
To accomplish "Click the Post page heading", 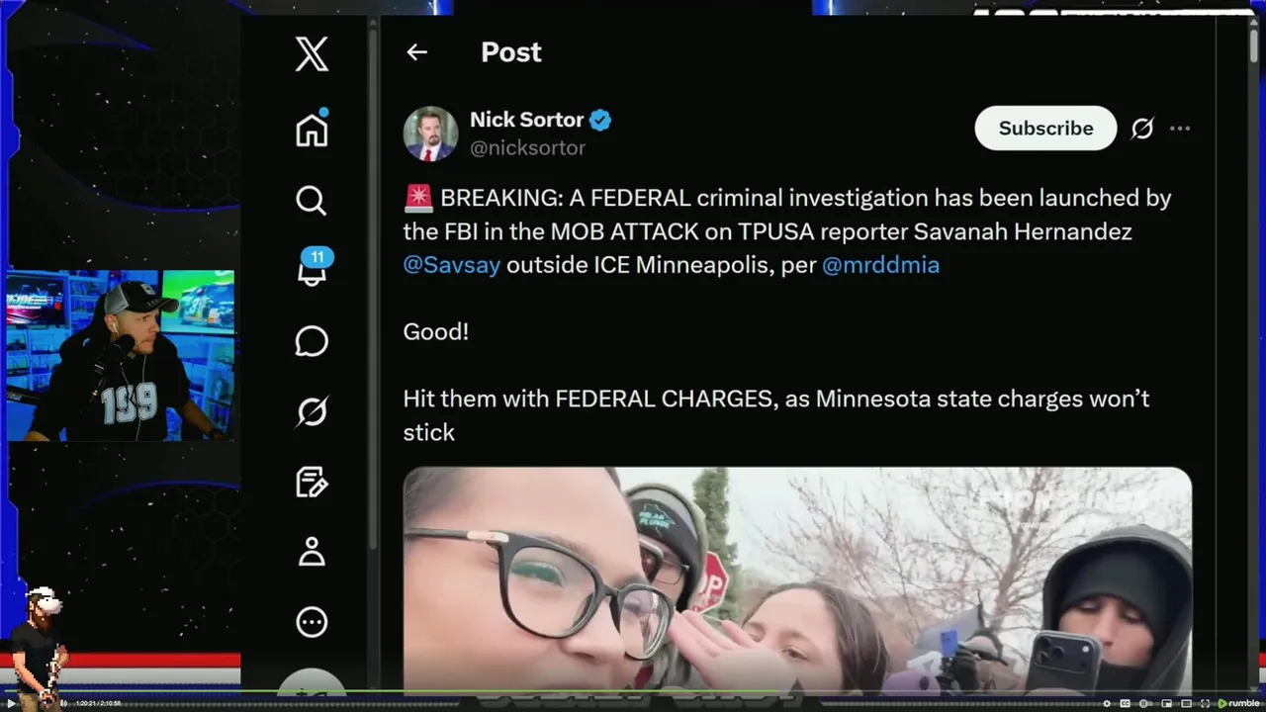I will tap(511, 52).
